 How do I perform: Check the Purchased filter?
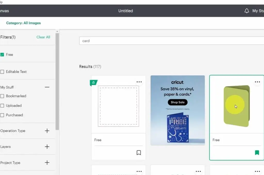2,115
